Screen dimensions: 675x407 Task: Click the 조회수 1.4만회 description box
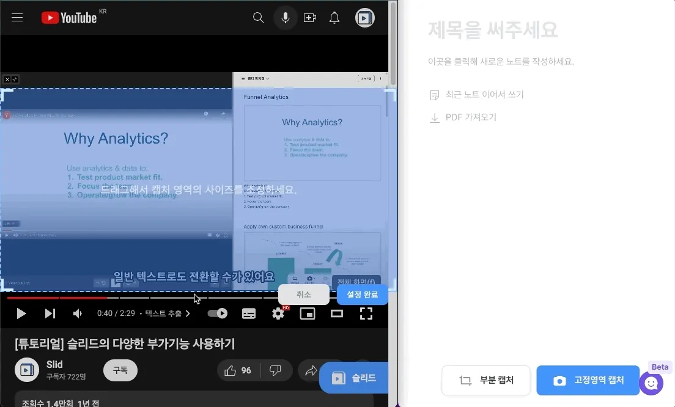[194, 399]
